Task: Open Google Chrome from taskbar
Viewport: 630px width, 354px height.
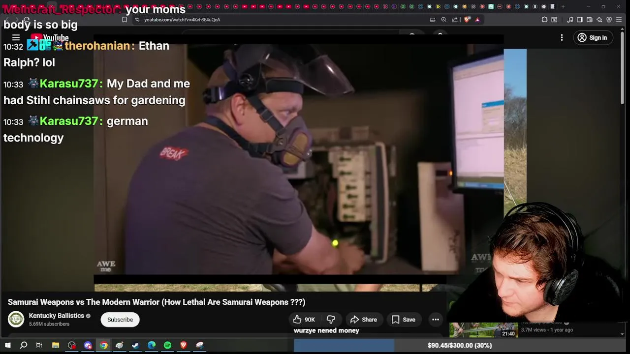Action: point(104,345)
